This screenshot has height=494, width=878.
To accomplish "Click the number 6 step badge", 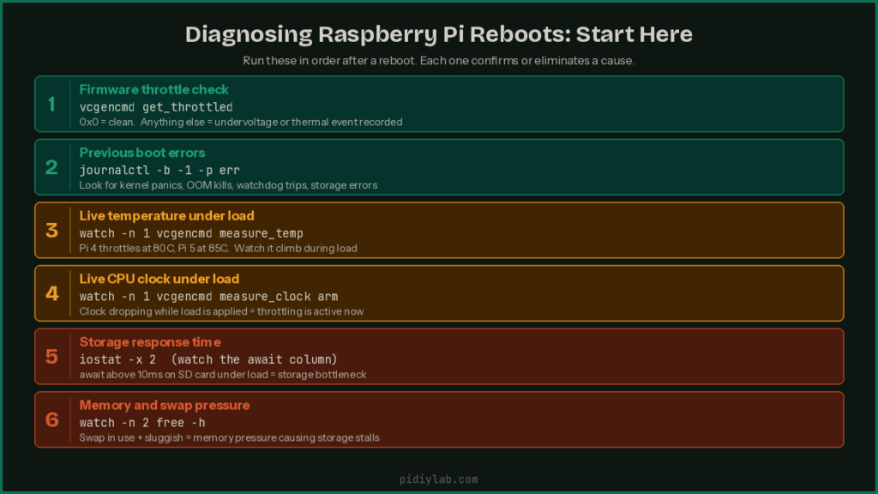I will [x=51, y=419].
